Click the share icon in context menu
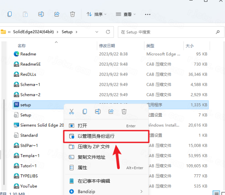The width and height of the screenshot is (225, 195). (111, 112)
